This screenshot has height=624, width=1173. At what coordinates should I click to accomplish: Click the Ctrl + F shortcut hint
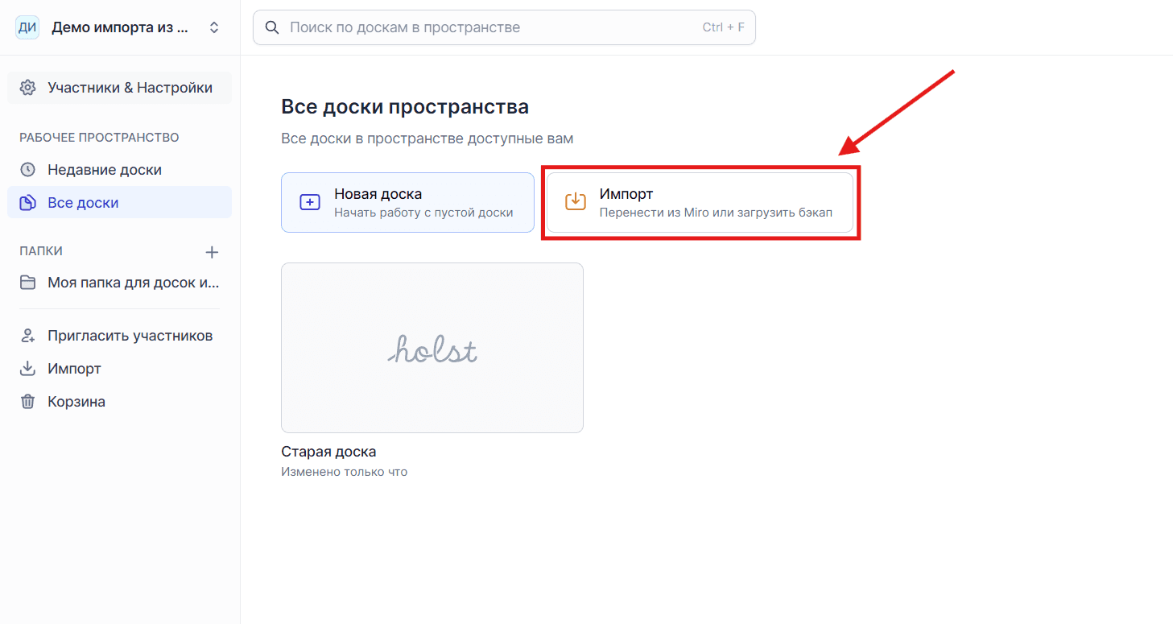(723, 27)
